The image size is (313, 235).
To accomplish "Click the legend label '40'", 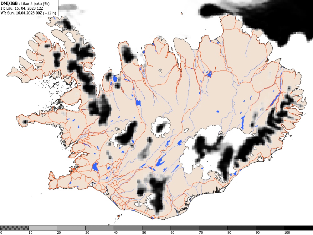I will tap(115, 232).
